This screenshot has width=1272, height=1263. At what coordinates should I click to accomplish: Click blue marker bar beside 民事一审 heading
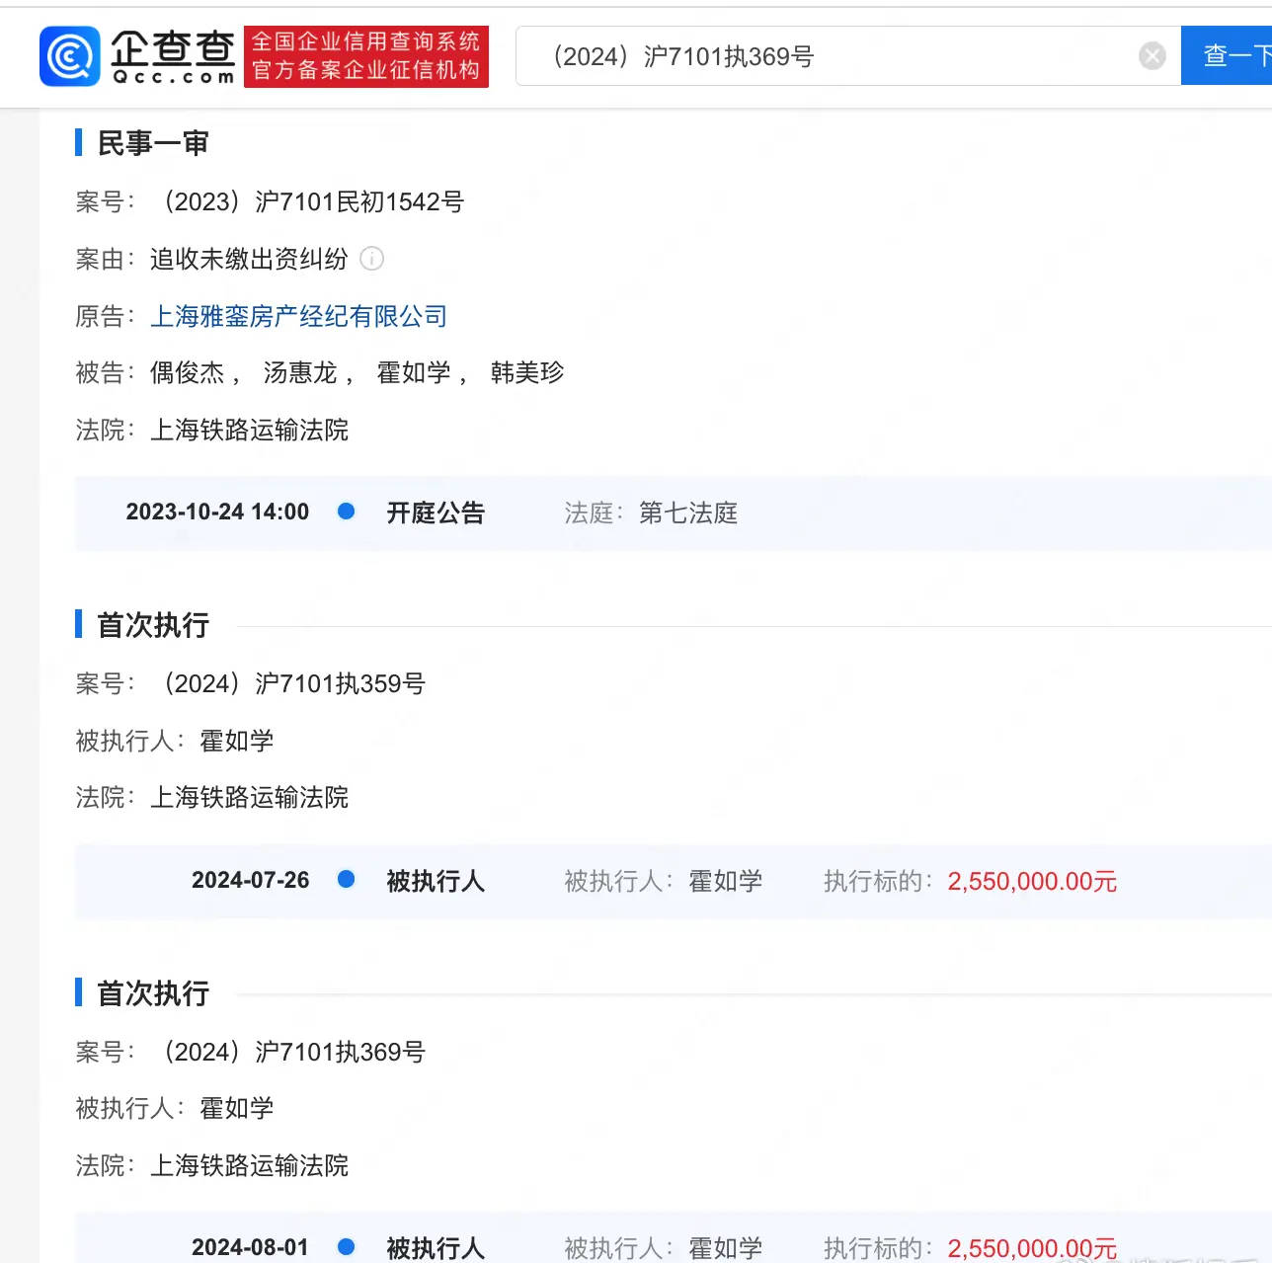pos(79,142)
